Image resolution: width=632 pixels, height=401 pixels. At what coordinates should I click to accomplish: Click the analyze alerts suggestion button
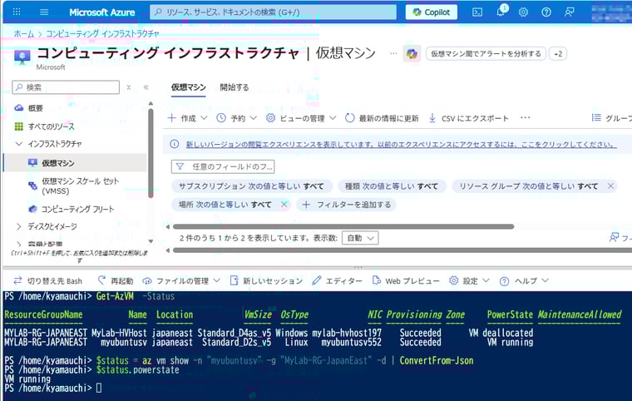tap(486, 53)
